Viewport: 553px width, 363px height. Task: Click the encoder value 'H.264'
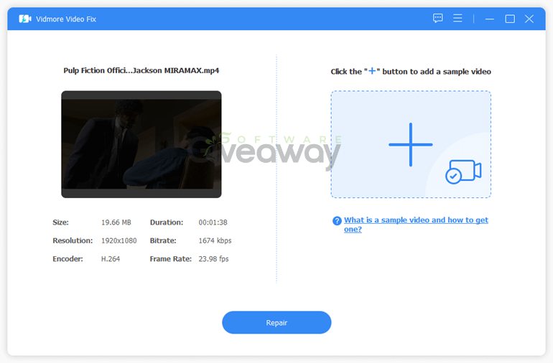(x=111, y=259)
